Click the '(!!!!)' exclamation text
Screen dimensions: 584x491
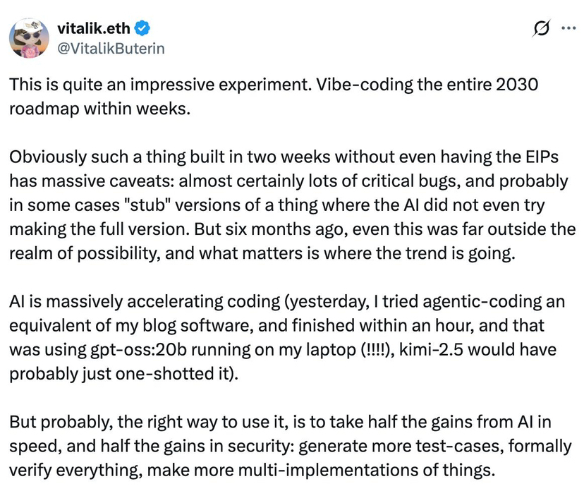(x=377, y=349)
